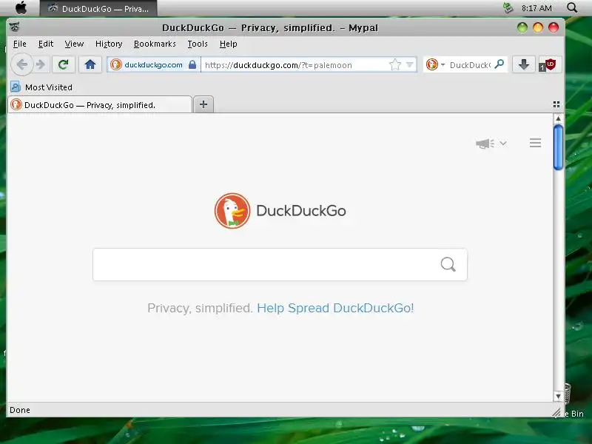Click the Privacy, simplified. tagline text

(200, 308)
